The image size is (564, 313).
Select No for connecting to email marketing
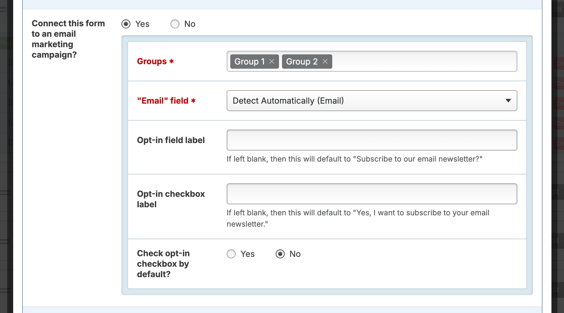[x=175, y=24]
